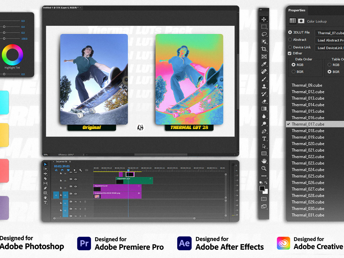Screen dimensions: 344x258
Task: Click the blue playhead marker on timeline ruler
Action: coord(128,170)
